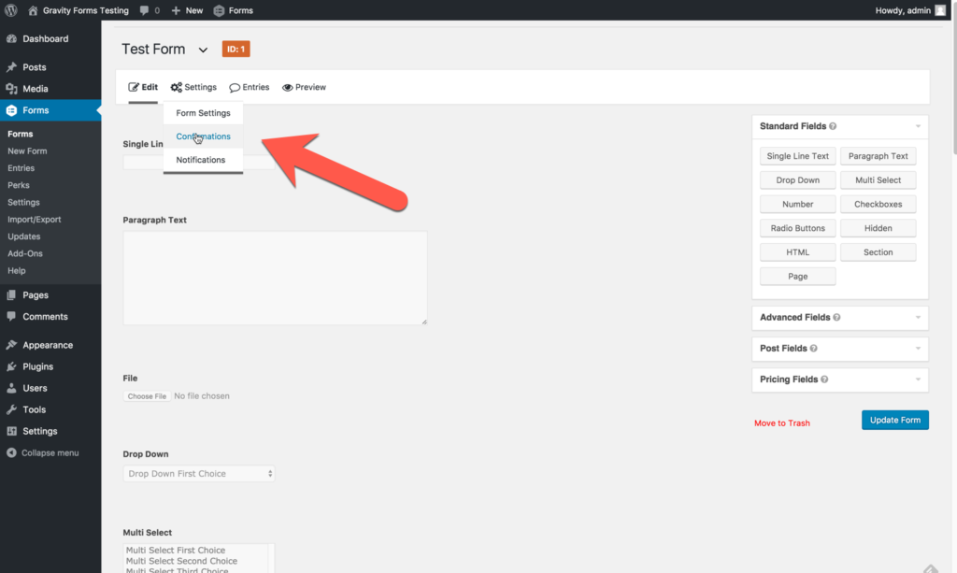
Task: Click the Collapse menu arrow icon
Action: [x=13, y=452]
